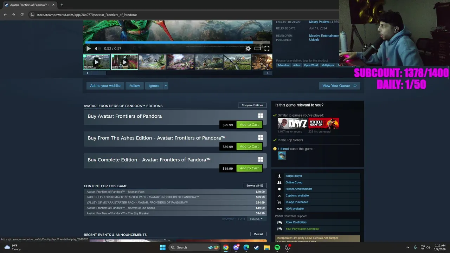
Task: Open video settings gear icon
Action: pos(248,48)
